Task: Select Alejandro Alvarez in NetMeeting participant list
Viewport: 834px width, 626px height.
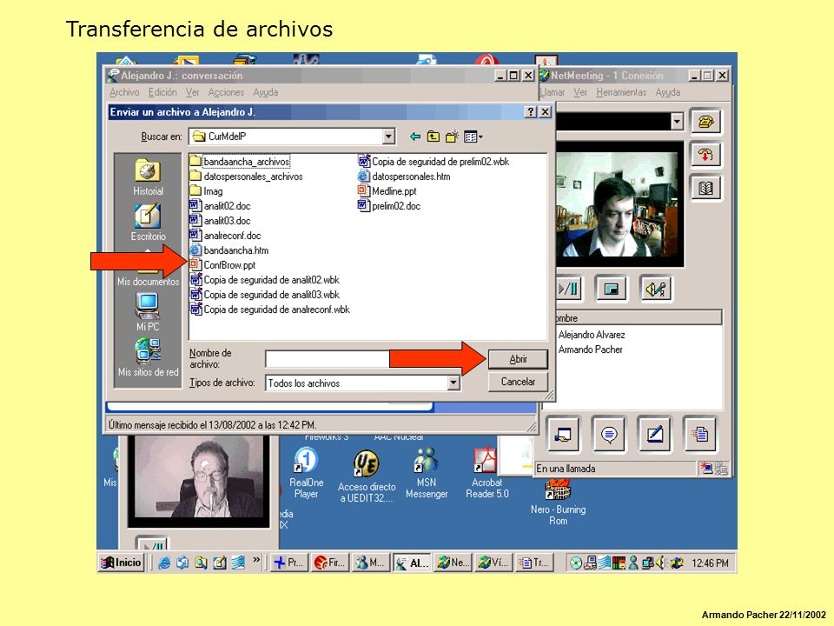Action: (x=592, y=335)
